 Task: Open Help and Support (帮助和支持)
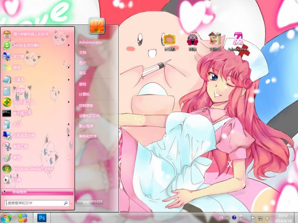(x=88, y=136)
